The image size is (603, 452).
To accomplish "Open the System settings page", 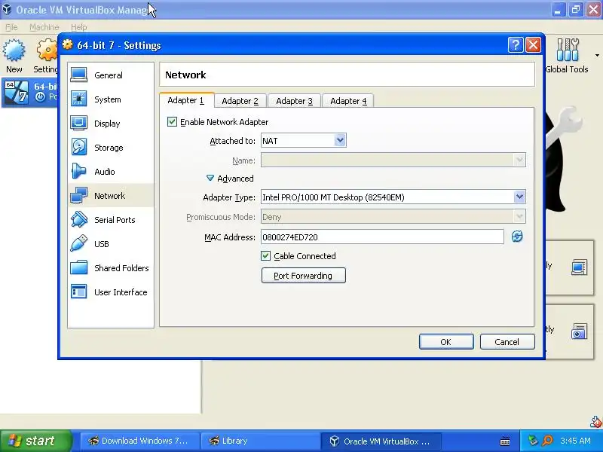I will [110, 99].
